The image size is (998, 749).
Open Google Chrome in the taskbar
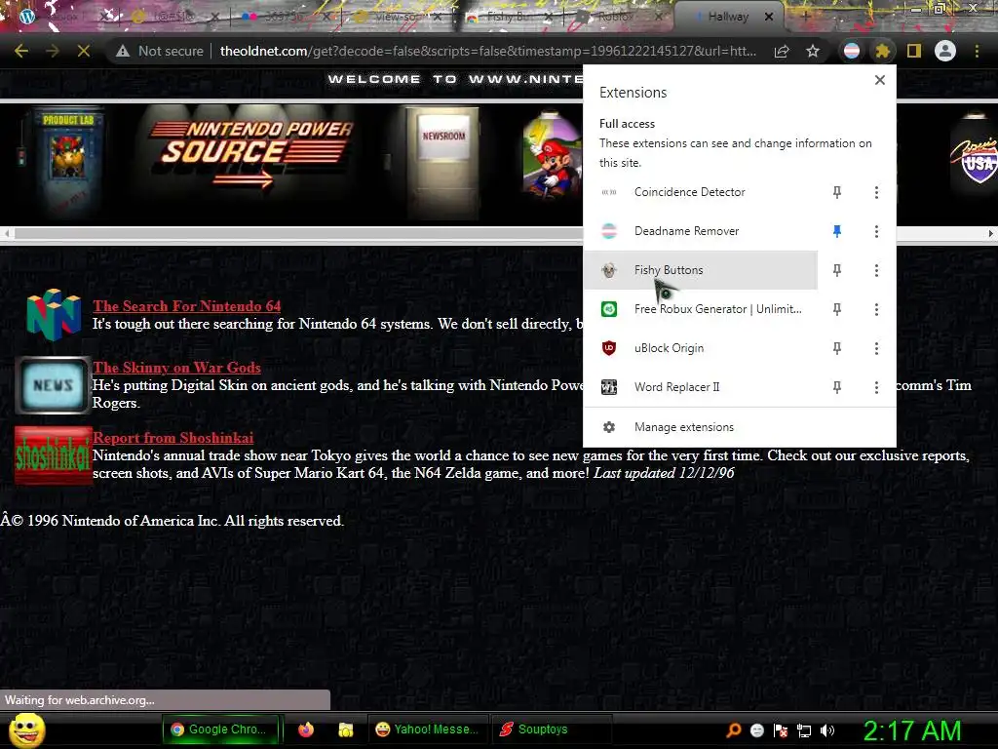click(x=221, y=729)
